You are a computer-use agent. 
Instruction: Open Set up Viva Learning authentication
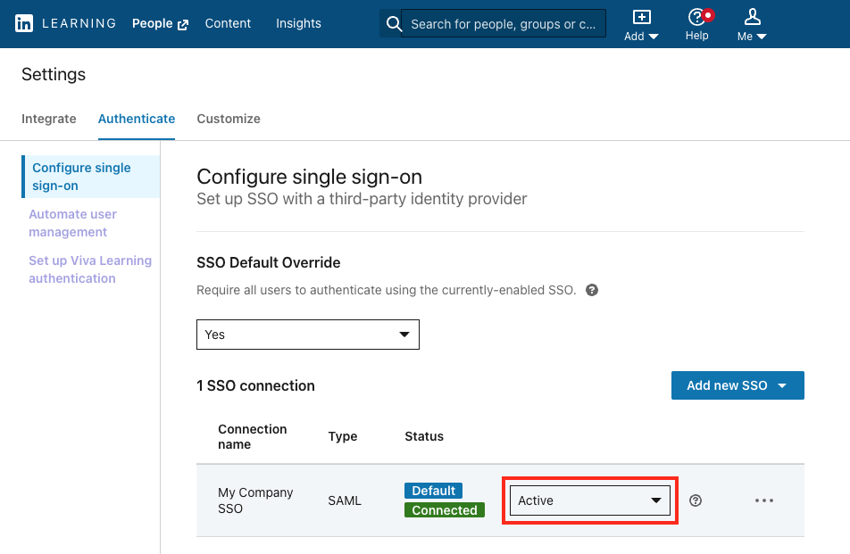coord(90,269)
